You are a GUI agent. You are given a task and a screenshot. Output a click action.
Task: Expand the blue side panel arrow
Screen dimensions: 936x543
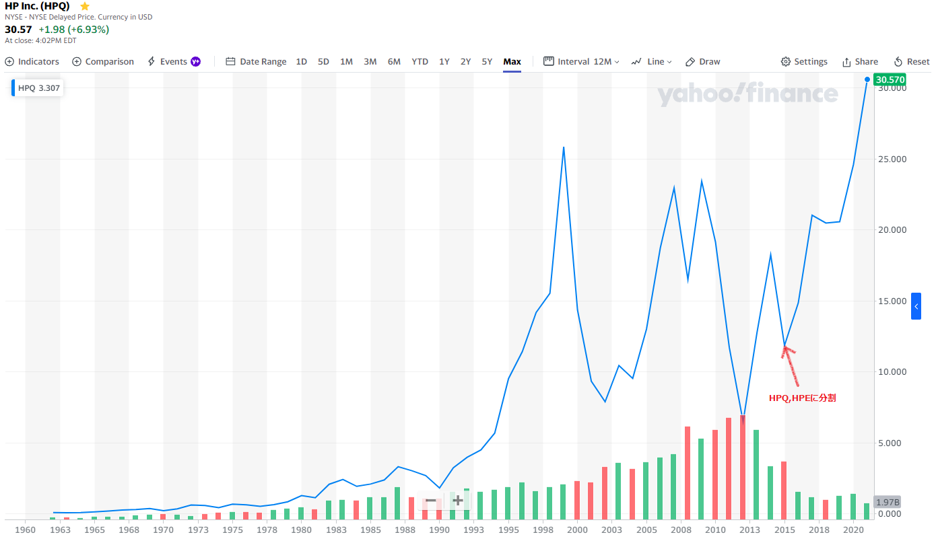[x=916, y=306]
